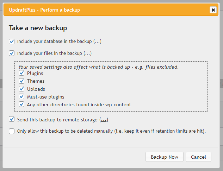Viewport: 223px width, 171px height.
Task: Uncheck the Themes checkbox
Action: (22, 81)
